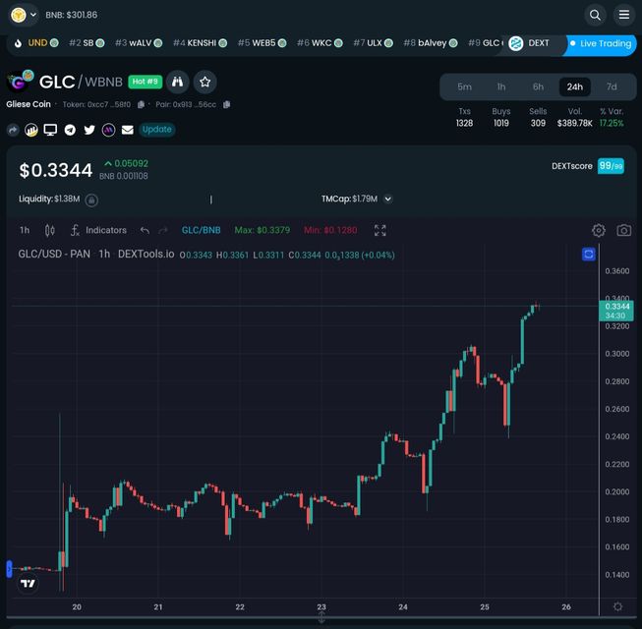Click the Vol. $389.78K value
The height and width of the screenshot is (629, 642).
point(574,123)
